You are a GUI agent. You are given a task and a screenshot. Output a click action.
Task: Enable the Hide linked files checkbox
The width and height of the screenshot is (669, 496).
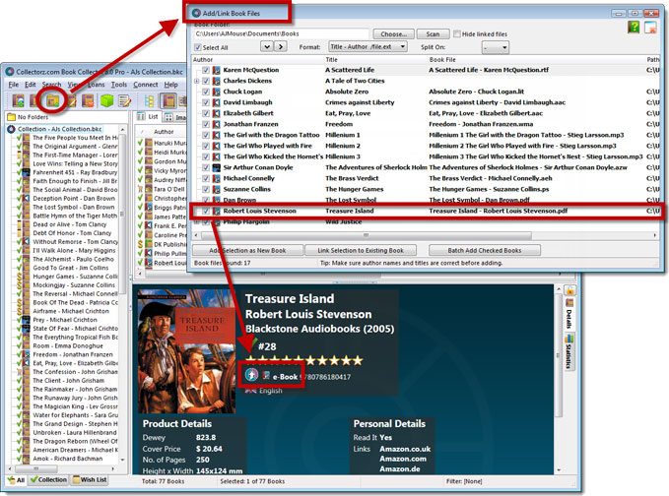(456, 33)
